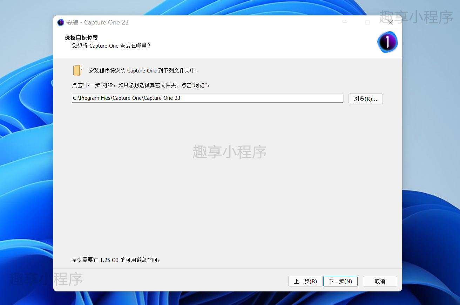Click the 浏览(R)... browse button
This screenshot has width=460, height=305.
point(365,99)
